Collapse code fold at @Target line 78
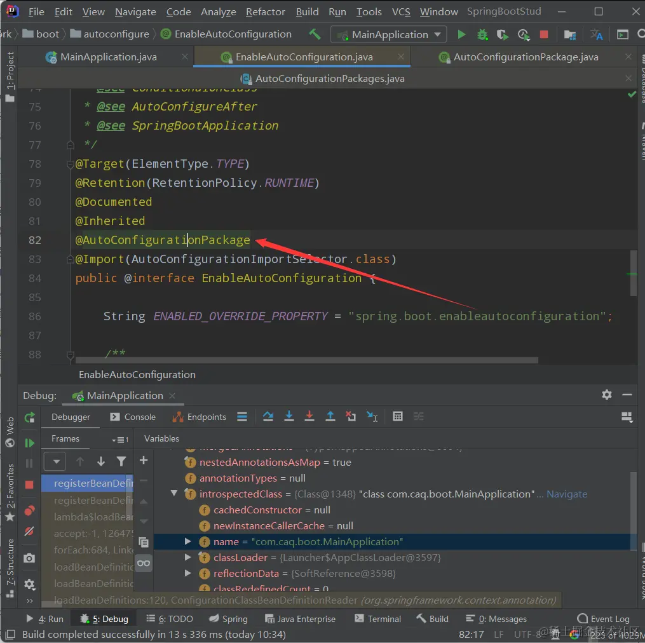645x643 pixels. (x=70, y=165)
